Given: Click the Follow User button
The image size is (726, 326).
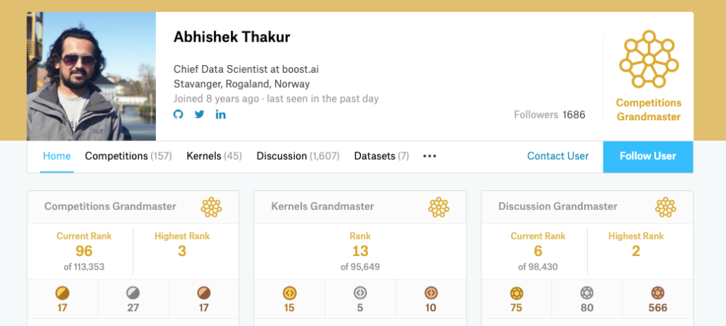Looking at the screenshot, I should click(x=648, y=156).
